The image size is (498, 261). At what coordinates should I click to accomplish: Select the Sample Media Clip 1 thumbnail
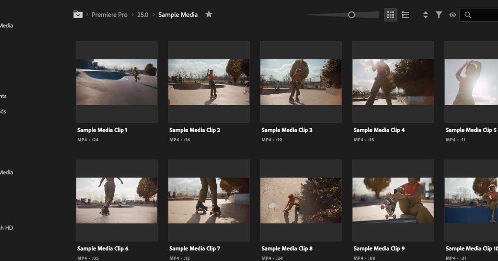point(116,82)
